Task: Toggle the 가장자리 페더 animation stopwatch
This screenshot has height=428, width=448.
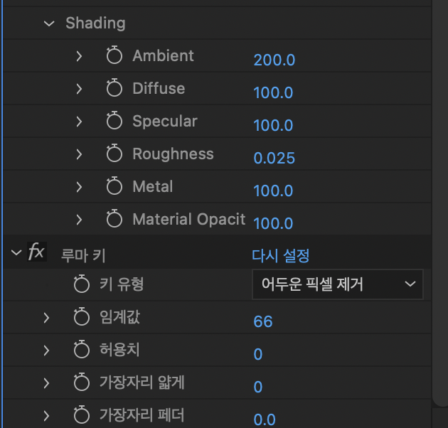Action: [x=82, y=414]
